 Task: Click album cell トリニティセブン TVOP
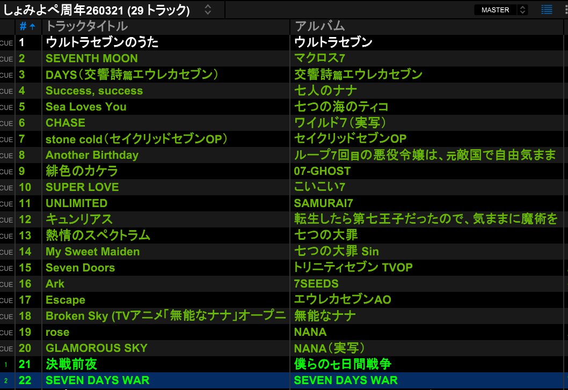(x=353, y=267)
